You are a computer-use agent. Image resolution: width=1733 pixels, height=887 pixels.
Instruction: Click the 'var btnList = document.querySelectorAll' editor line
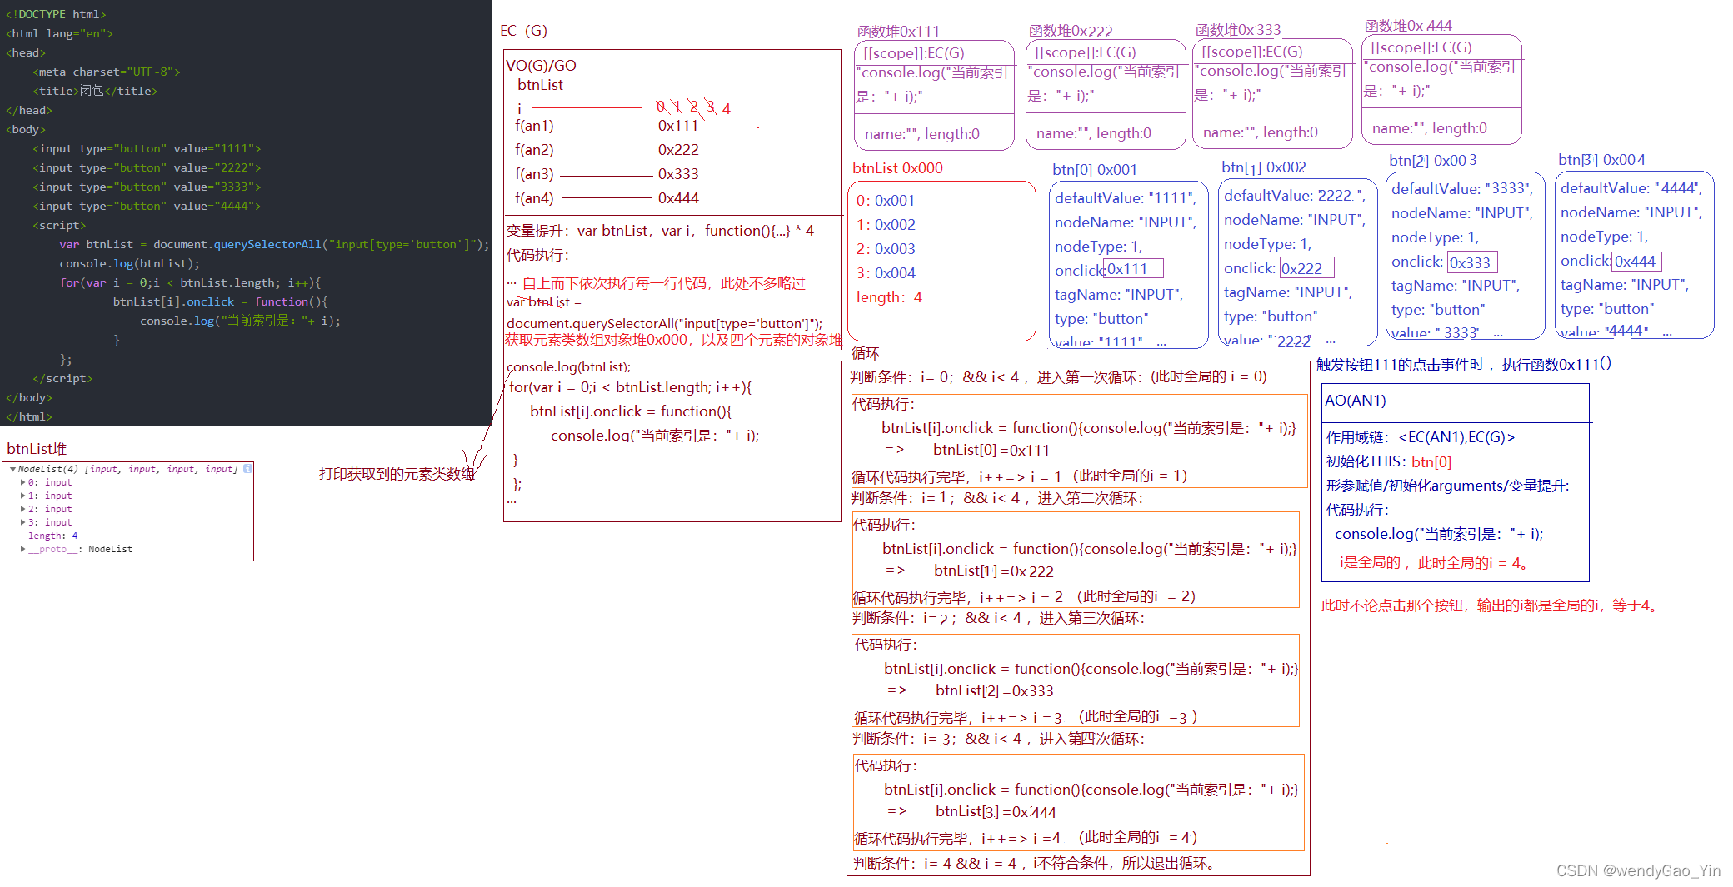point(274,244)
